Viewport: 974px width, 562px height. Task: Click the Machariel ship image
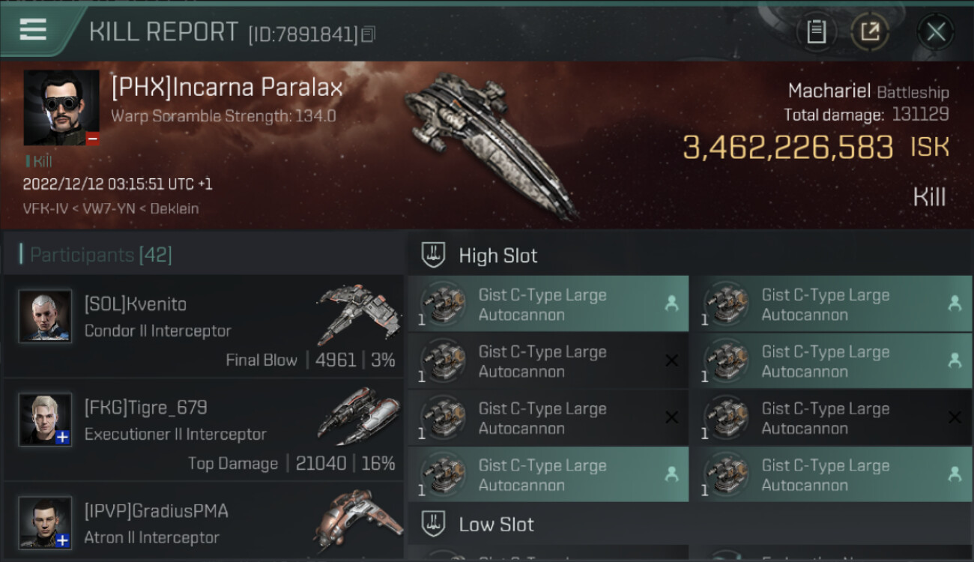(x=491, y=142)
